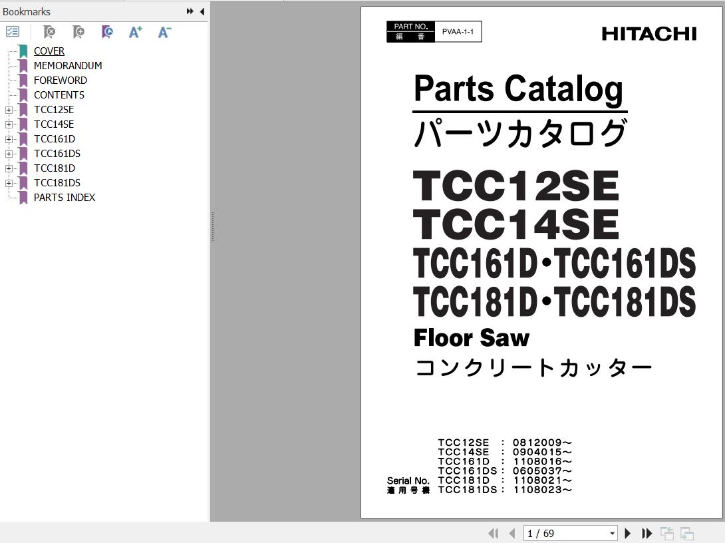Click the page number input field
Viewport: 725px width, 543px height.
(564, 534)
